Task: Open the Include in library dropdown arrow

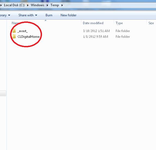Action: [9, 15]
